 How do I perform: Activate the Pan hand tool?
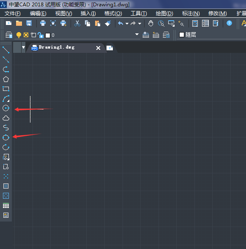(x=151, y=23)
